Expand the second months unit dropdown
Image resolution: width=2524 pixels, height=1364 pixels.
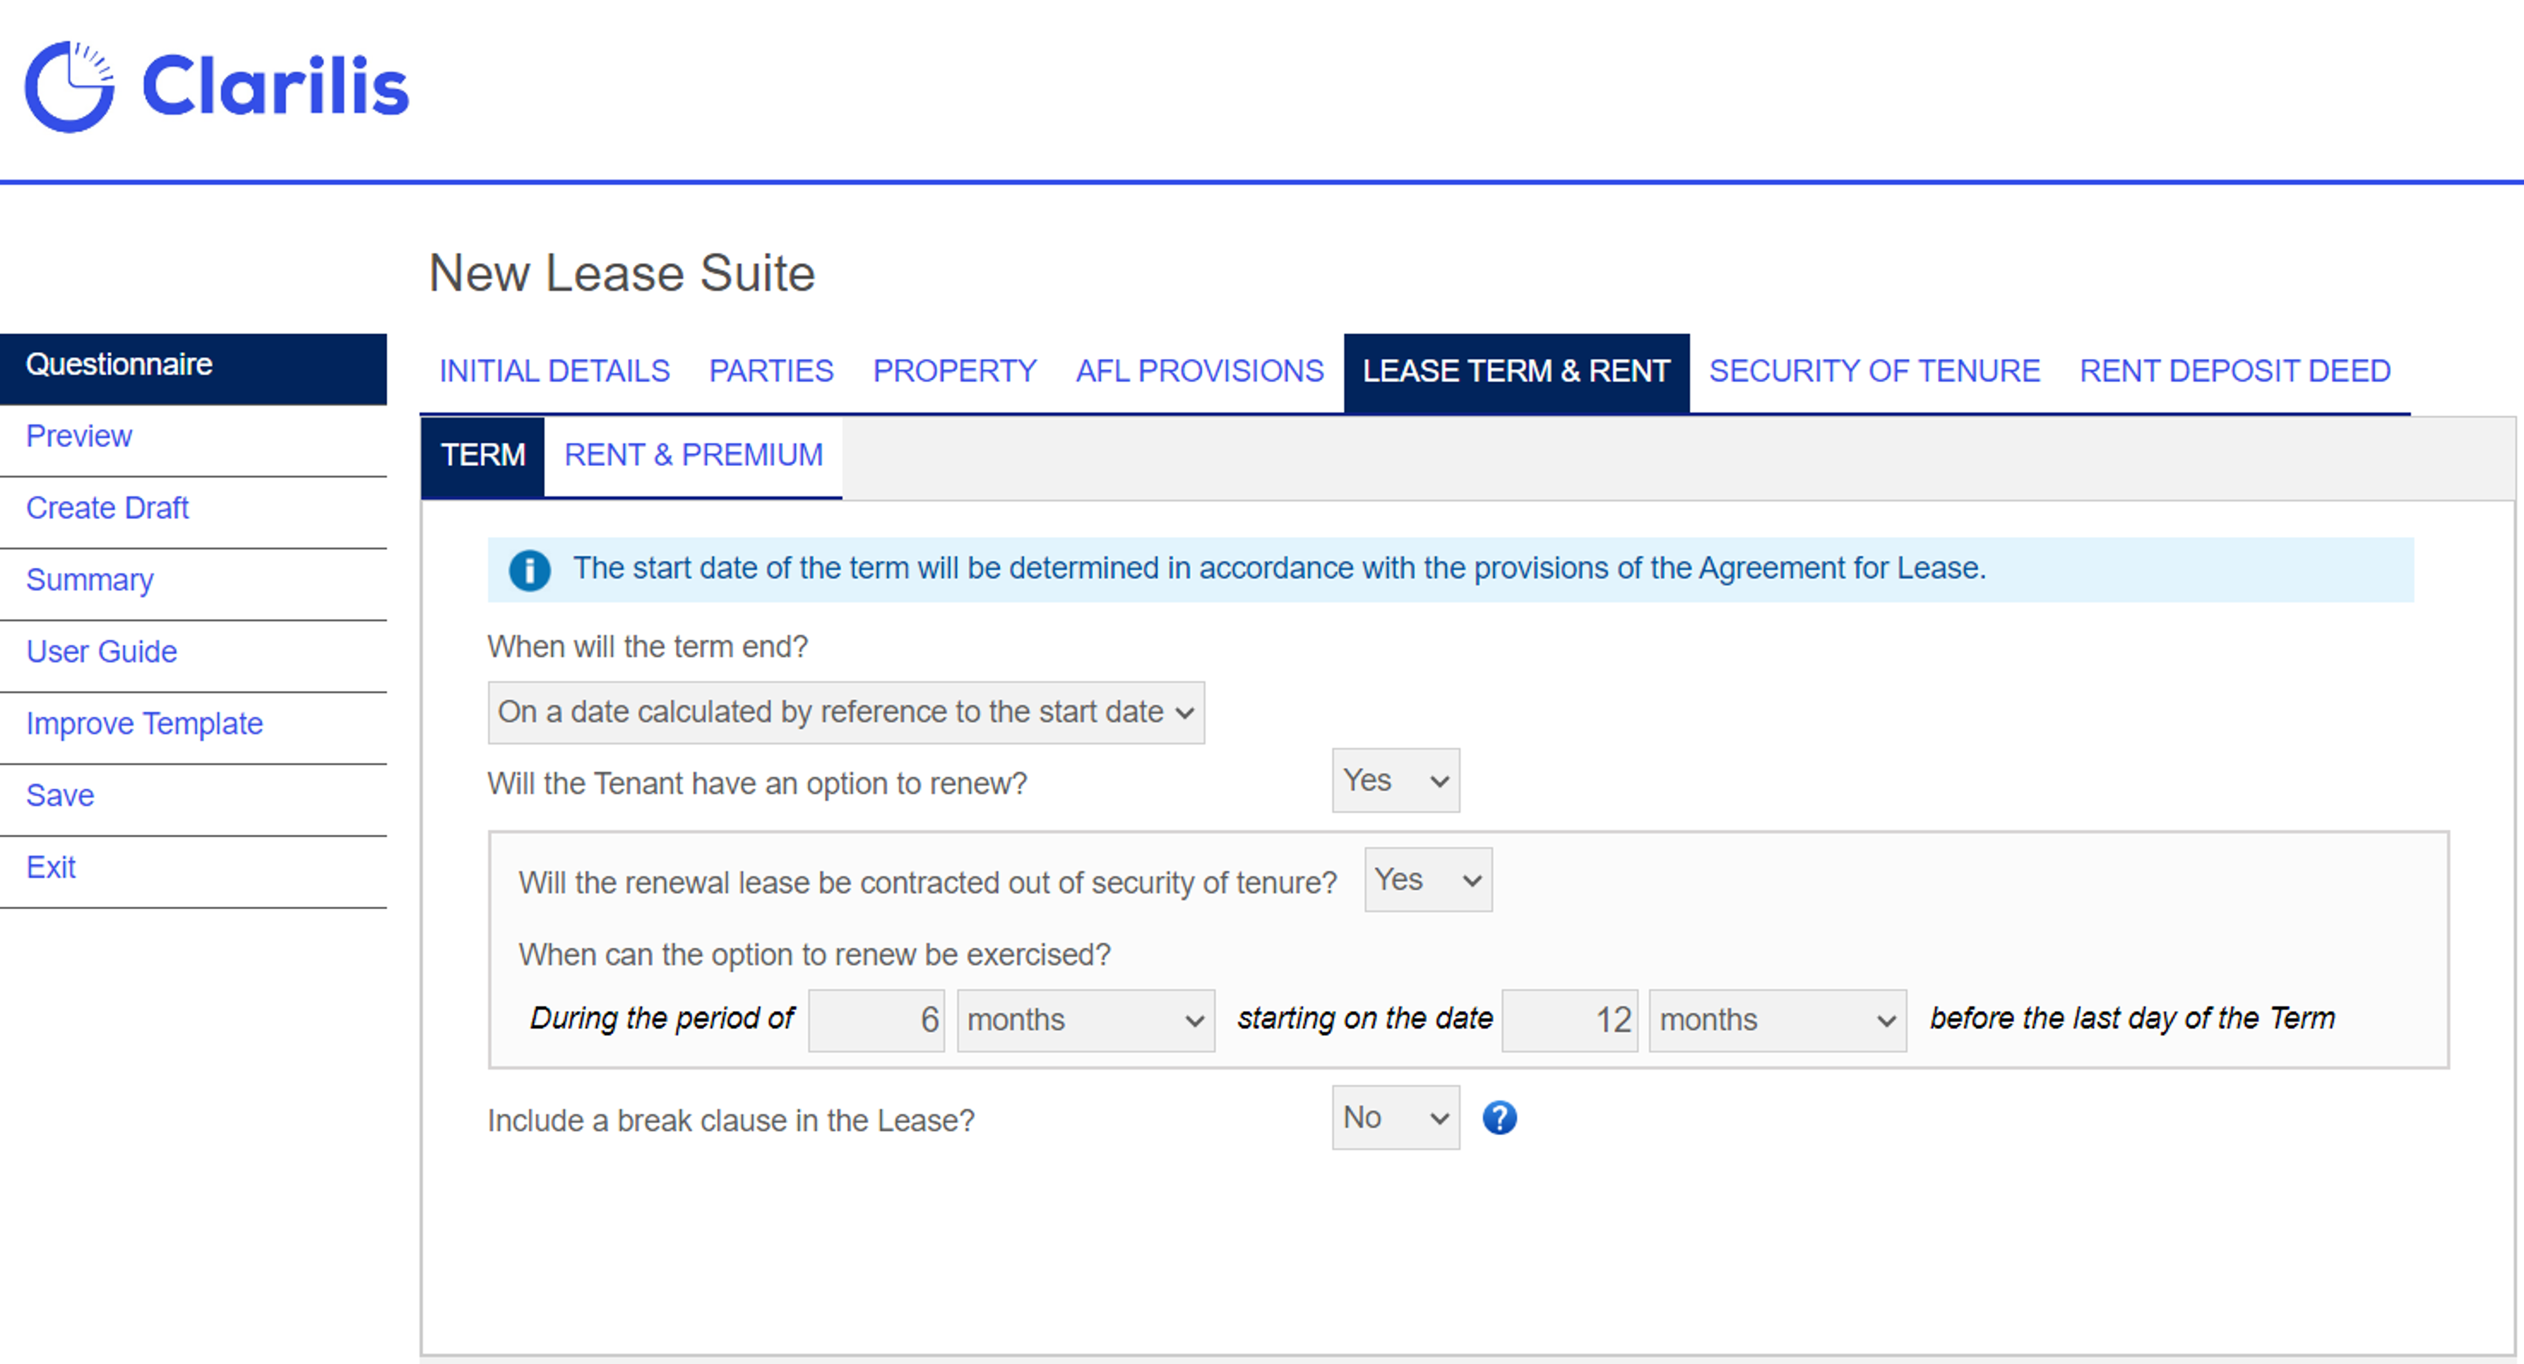pos(1777,1021)
